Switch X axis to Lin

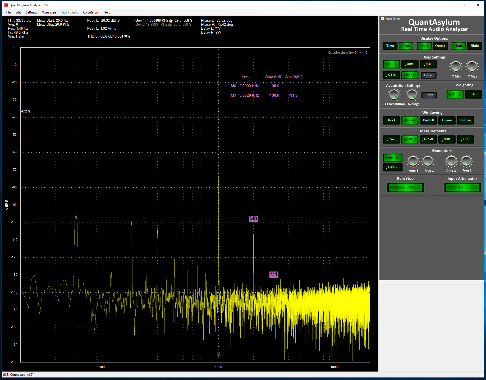[391, 75]
